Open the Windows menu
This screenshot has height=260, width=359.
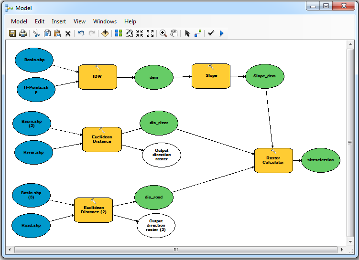click(105, 21)
